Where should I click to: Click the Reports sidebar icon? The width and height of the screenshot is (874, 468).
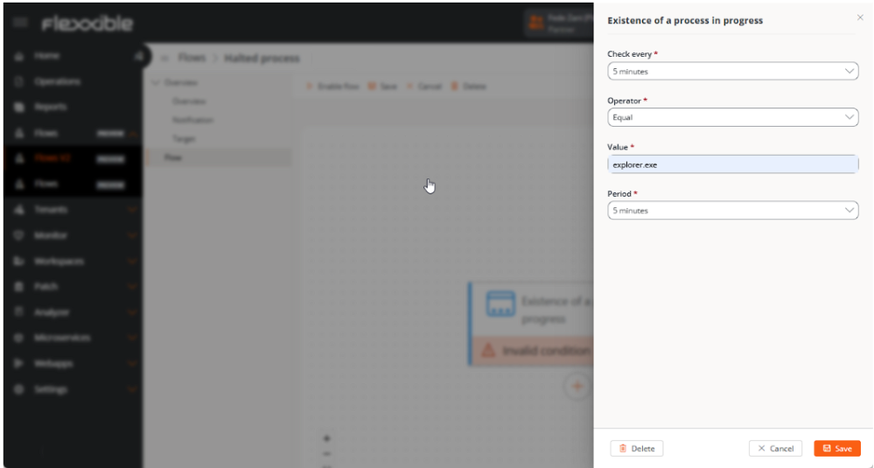(x=19, y=108)
